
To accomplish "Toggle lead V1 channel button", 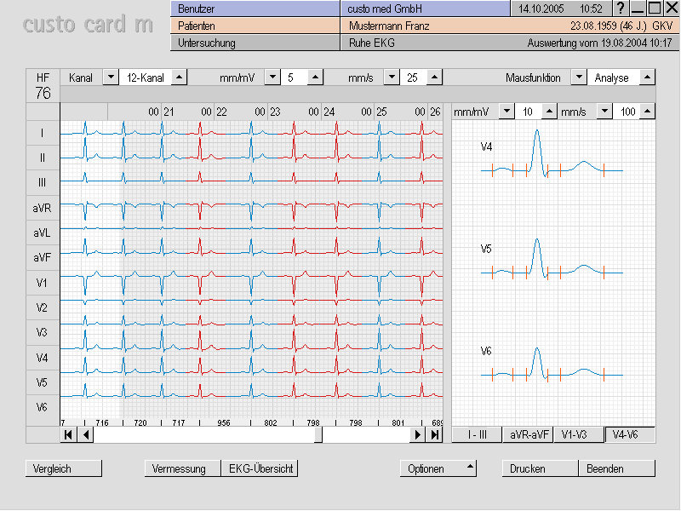I will (42, 283).
